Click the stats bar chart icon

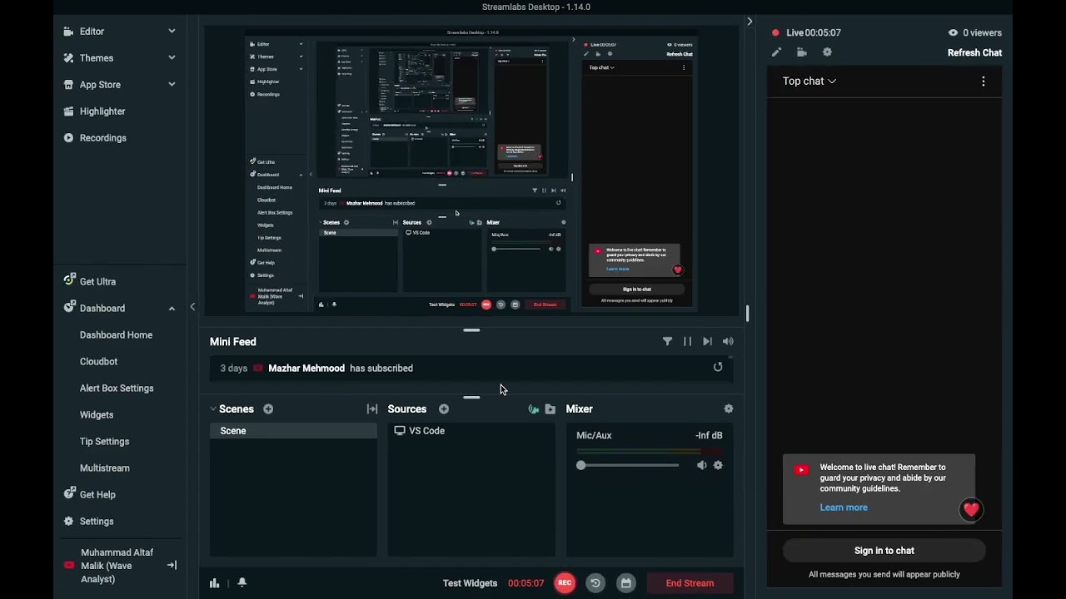(x=214, y=583)
